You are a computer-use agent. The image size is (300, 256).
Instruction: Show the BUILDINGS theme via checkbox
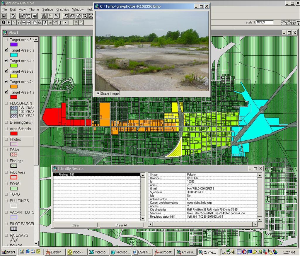click(x=6, y=201)
